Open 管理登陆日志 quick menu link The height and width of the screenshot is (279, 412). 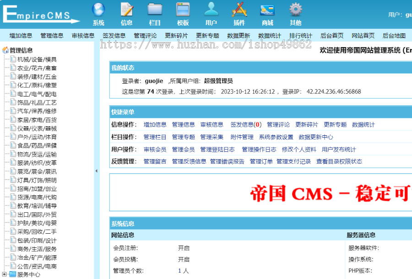click(217, 149)
